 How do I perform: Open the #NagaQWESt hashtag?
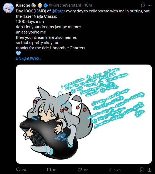pyautogui.click(x=28, y=59)
